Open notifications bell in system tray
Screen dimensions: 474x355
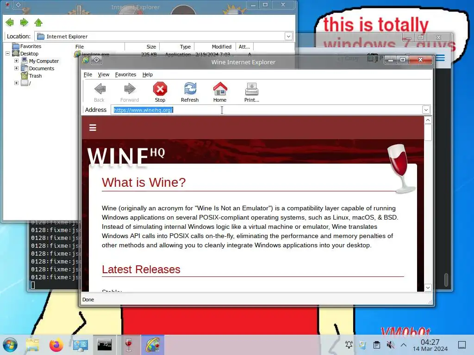[x=349, y=344]
